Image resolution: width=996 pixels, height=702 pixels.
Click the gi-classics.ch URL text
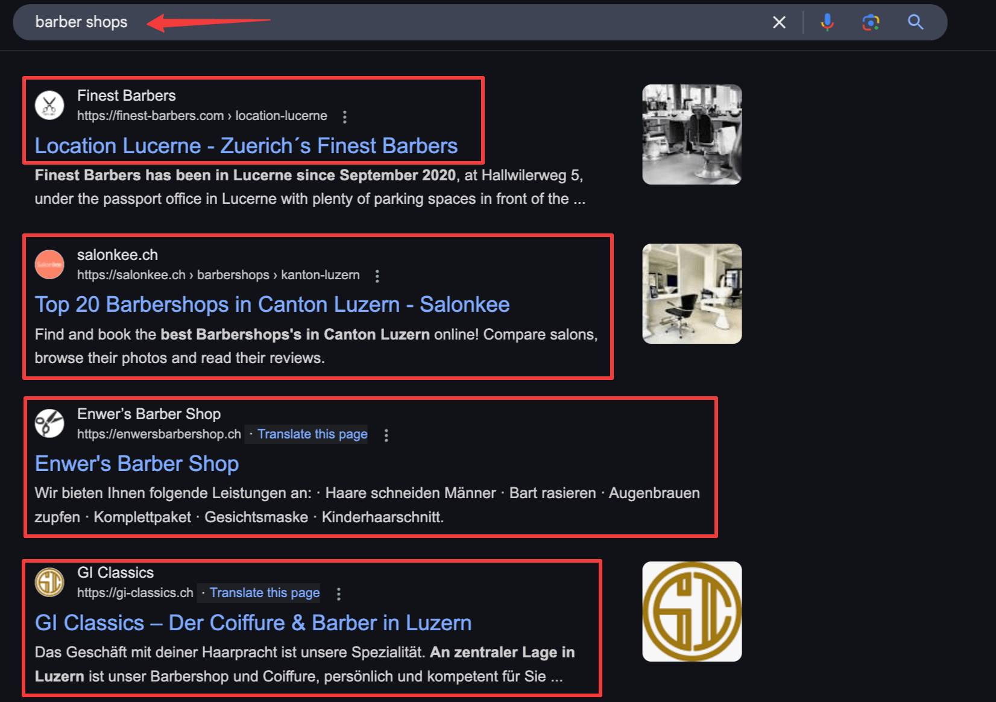tap(135, 593)
